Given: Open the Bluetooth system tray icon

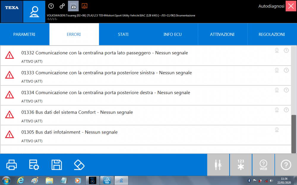Looking at the screenshot, I should pos(249,180).
